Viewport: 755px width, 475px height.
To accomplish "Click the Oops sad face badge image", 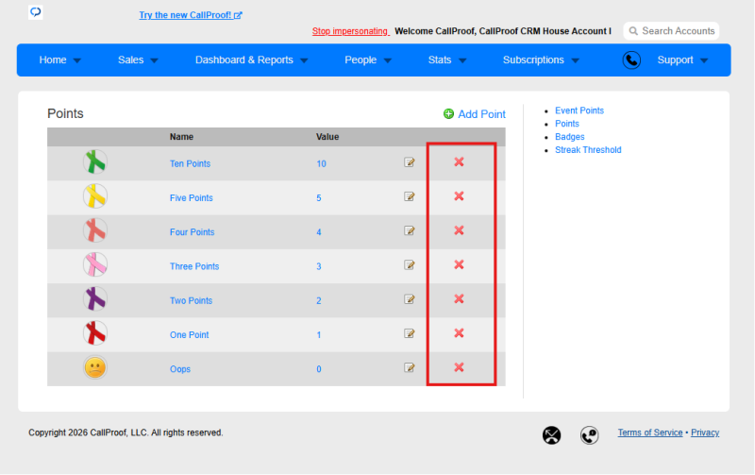I will [x=95, y=368].
